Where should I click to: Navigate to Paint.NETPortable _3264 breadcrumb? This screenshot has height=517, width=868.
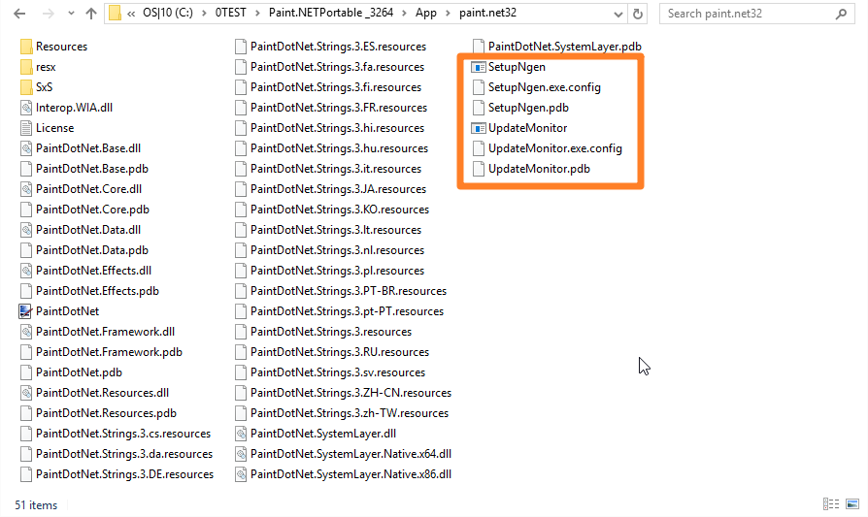coord(331,13)
